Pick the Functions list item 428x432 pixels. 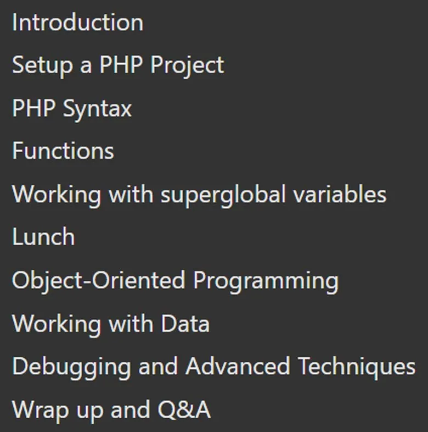(x=63, y=151)
